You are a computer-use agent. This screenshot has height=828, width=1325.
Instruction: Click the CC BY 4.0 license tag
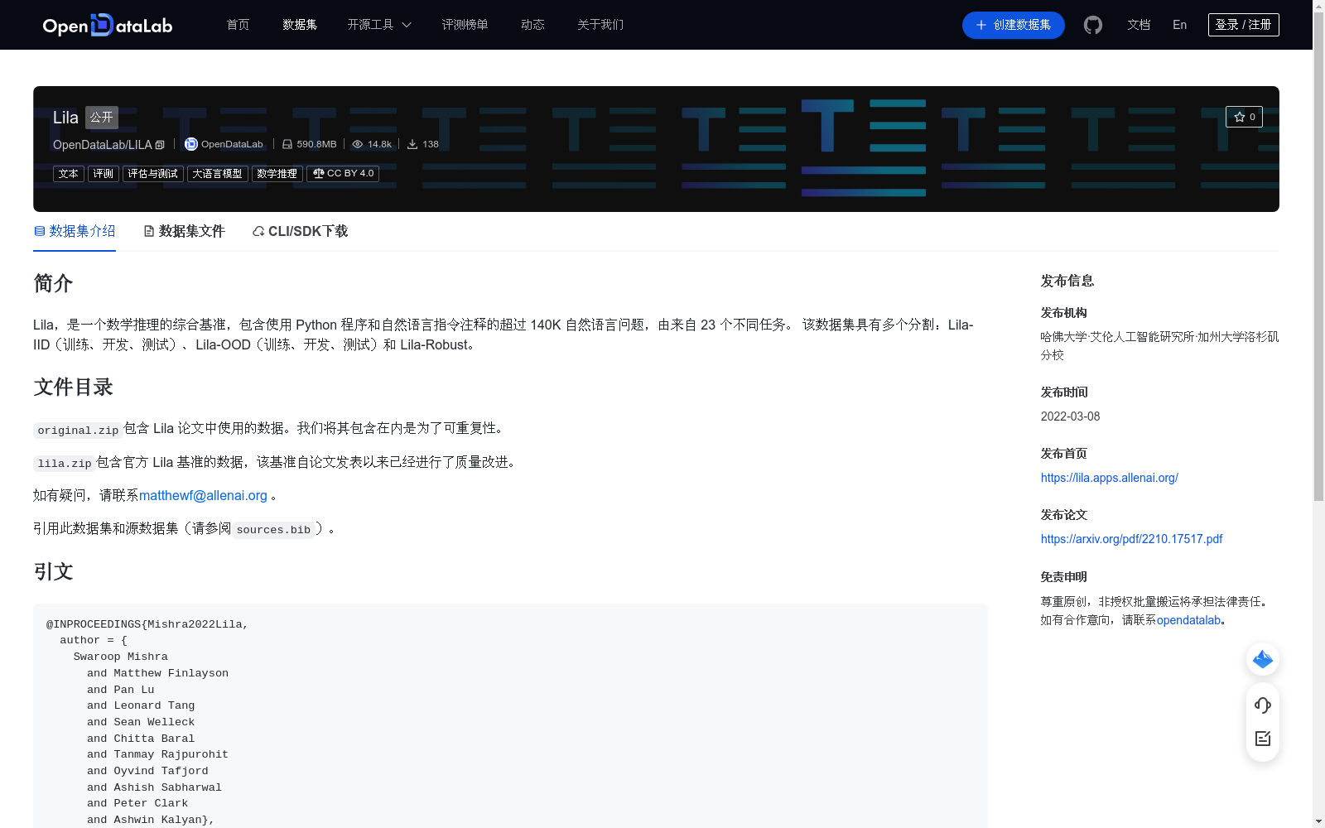coord(343,174)
